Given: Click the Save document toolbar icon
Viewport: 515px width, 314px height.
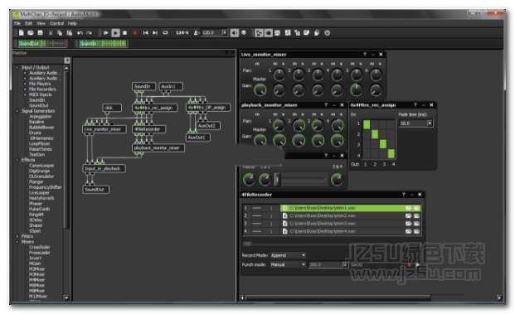Looking at the screenshot, I should pyautogui.click(x=40, y=33).
